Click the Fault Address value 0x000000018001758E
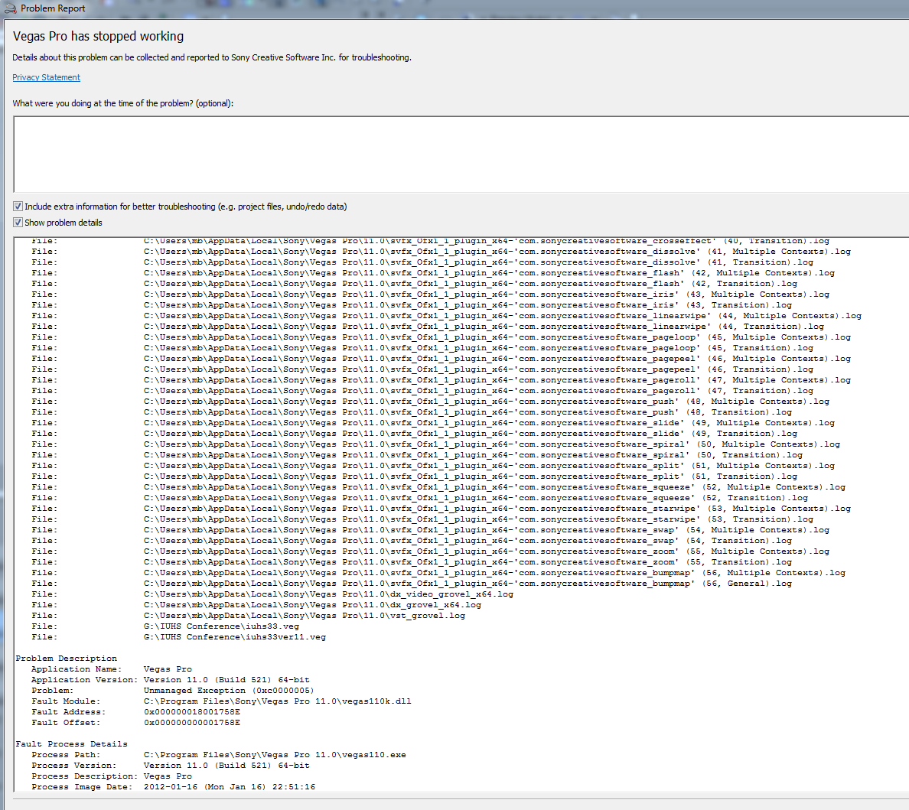 pyautogui.click(x=192, y=712)
